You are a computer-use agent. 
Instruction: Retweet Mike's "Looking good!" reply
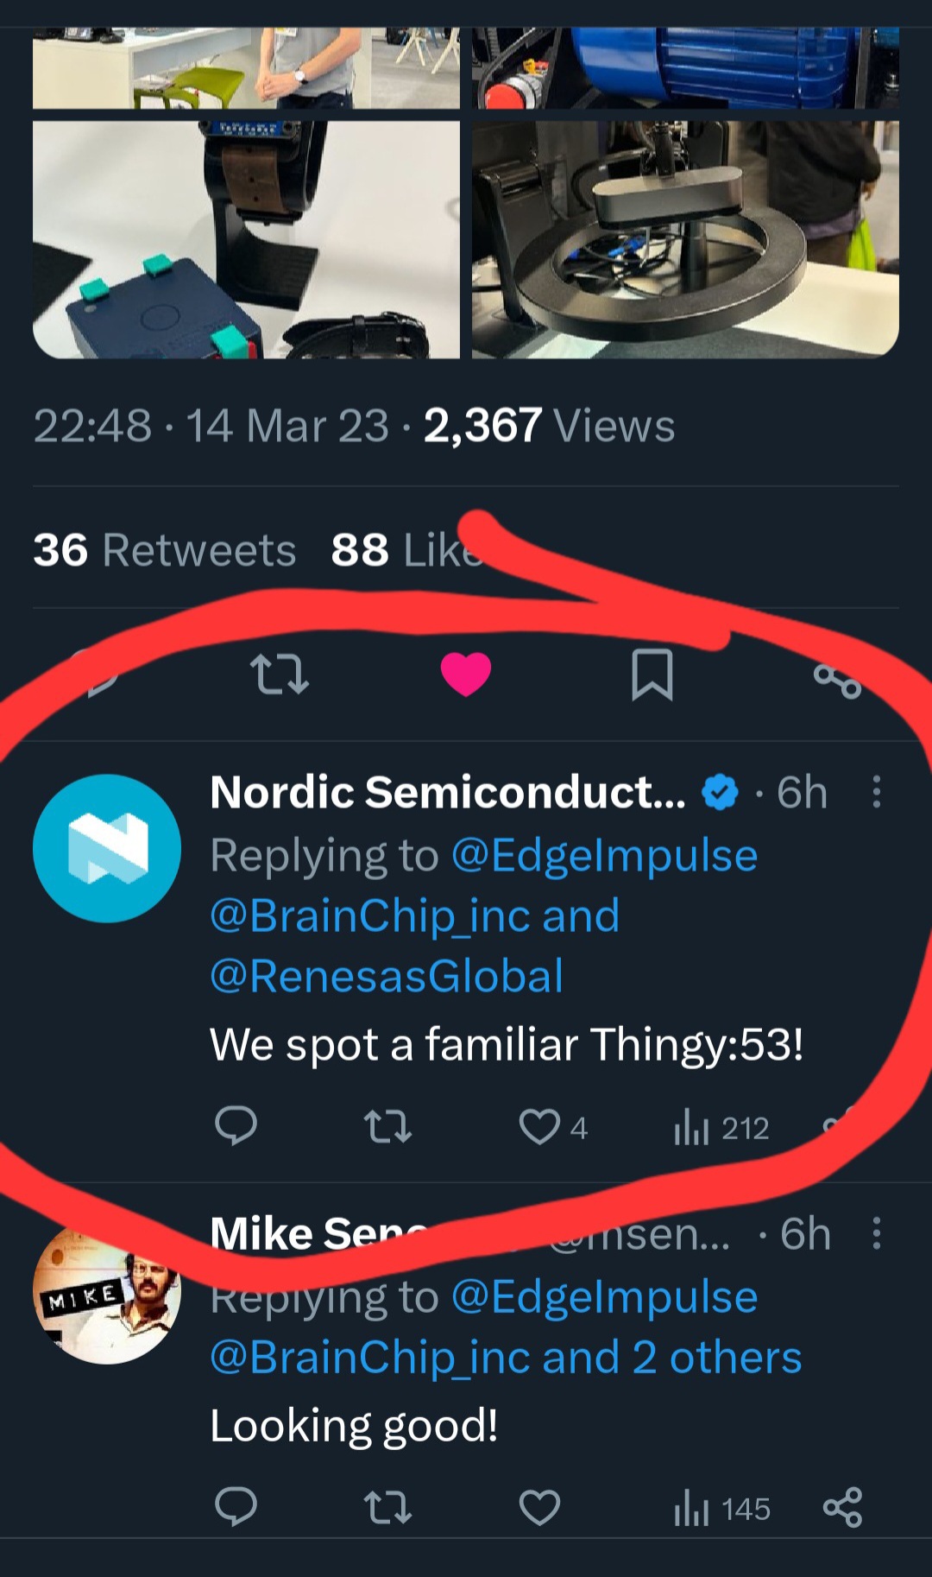tap(387, 1509)
